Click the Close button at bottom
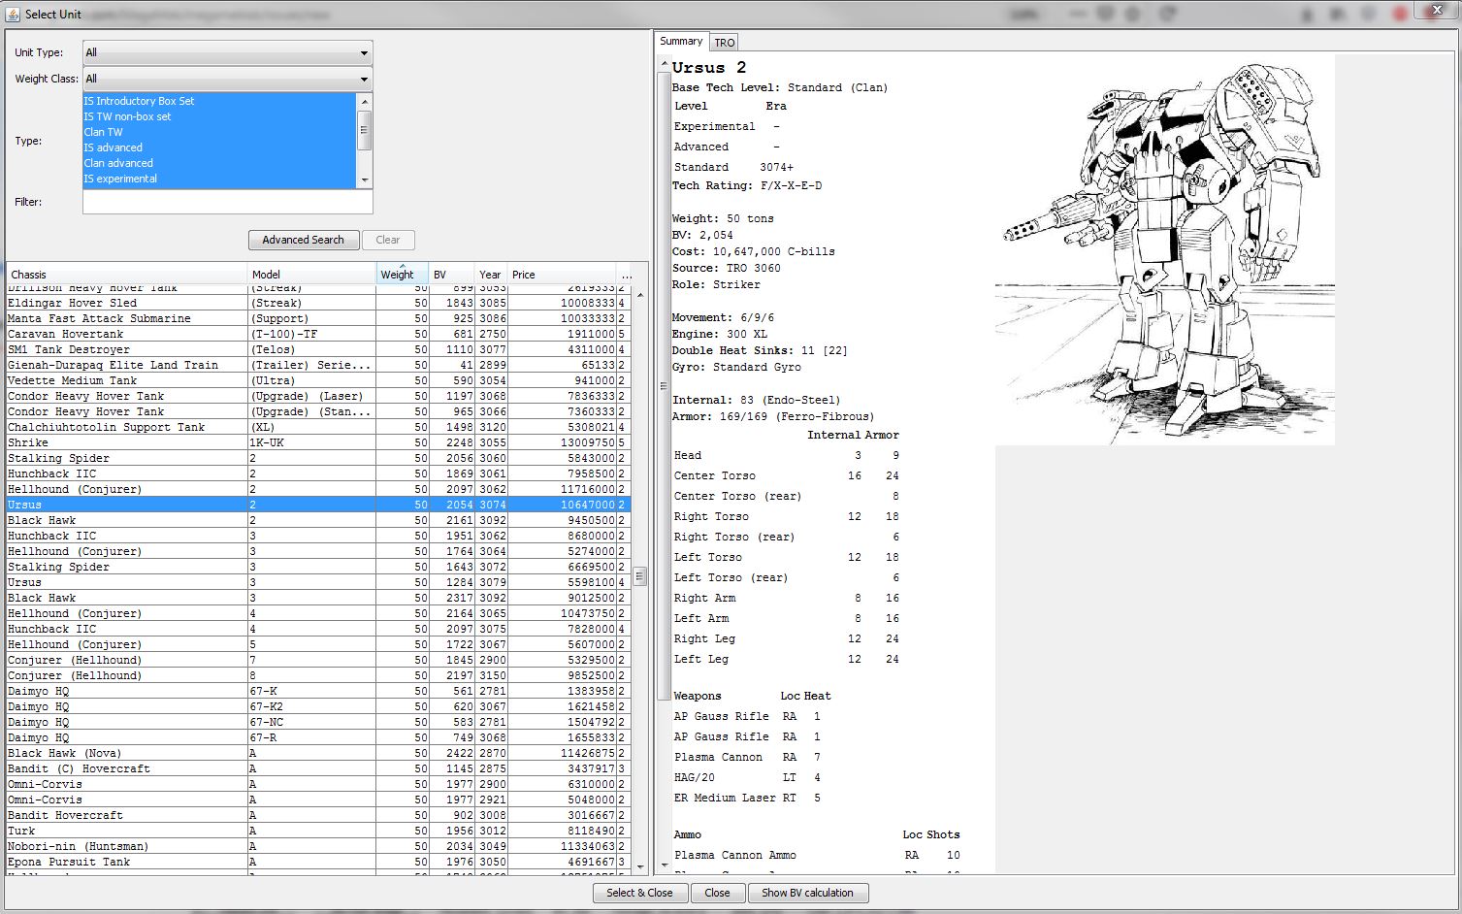Screen dimensions: 1462x914 718,893
